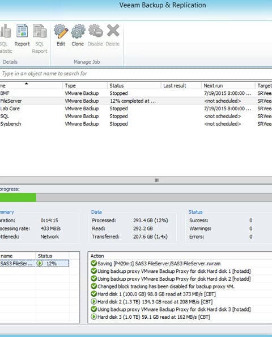272x337 pixels.
Task: Select 'Changed block tracking has been disabled' line
Action: [166, 286]
